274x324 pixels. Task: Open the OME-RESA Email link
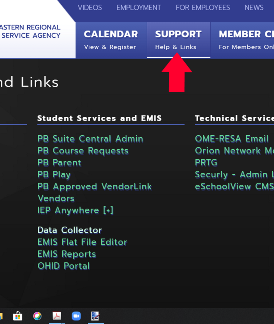pyautogui.click(x=232, y=139)
